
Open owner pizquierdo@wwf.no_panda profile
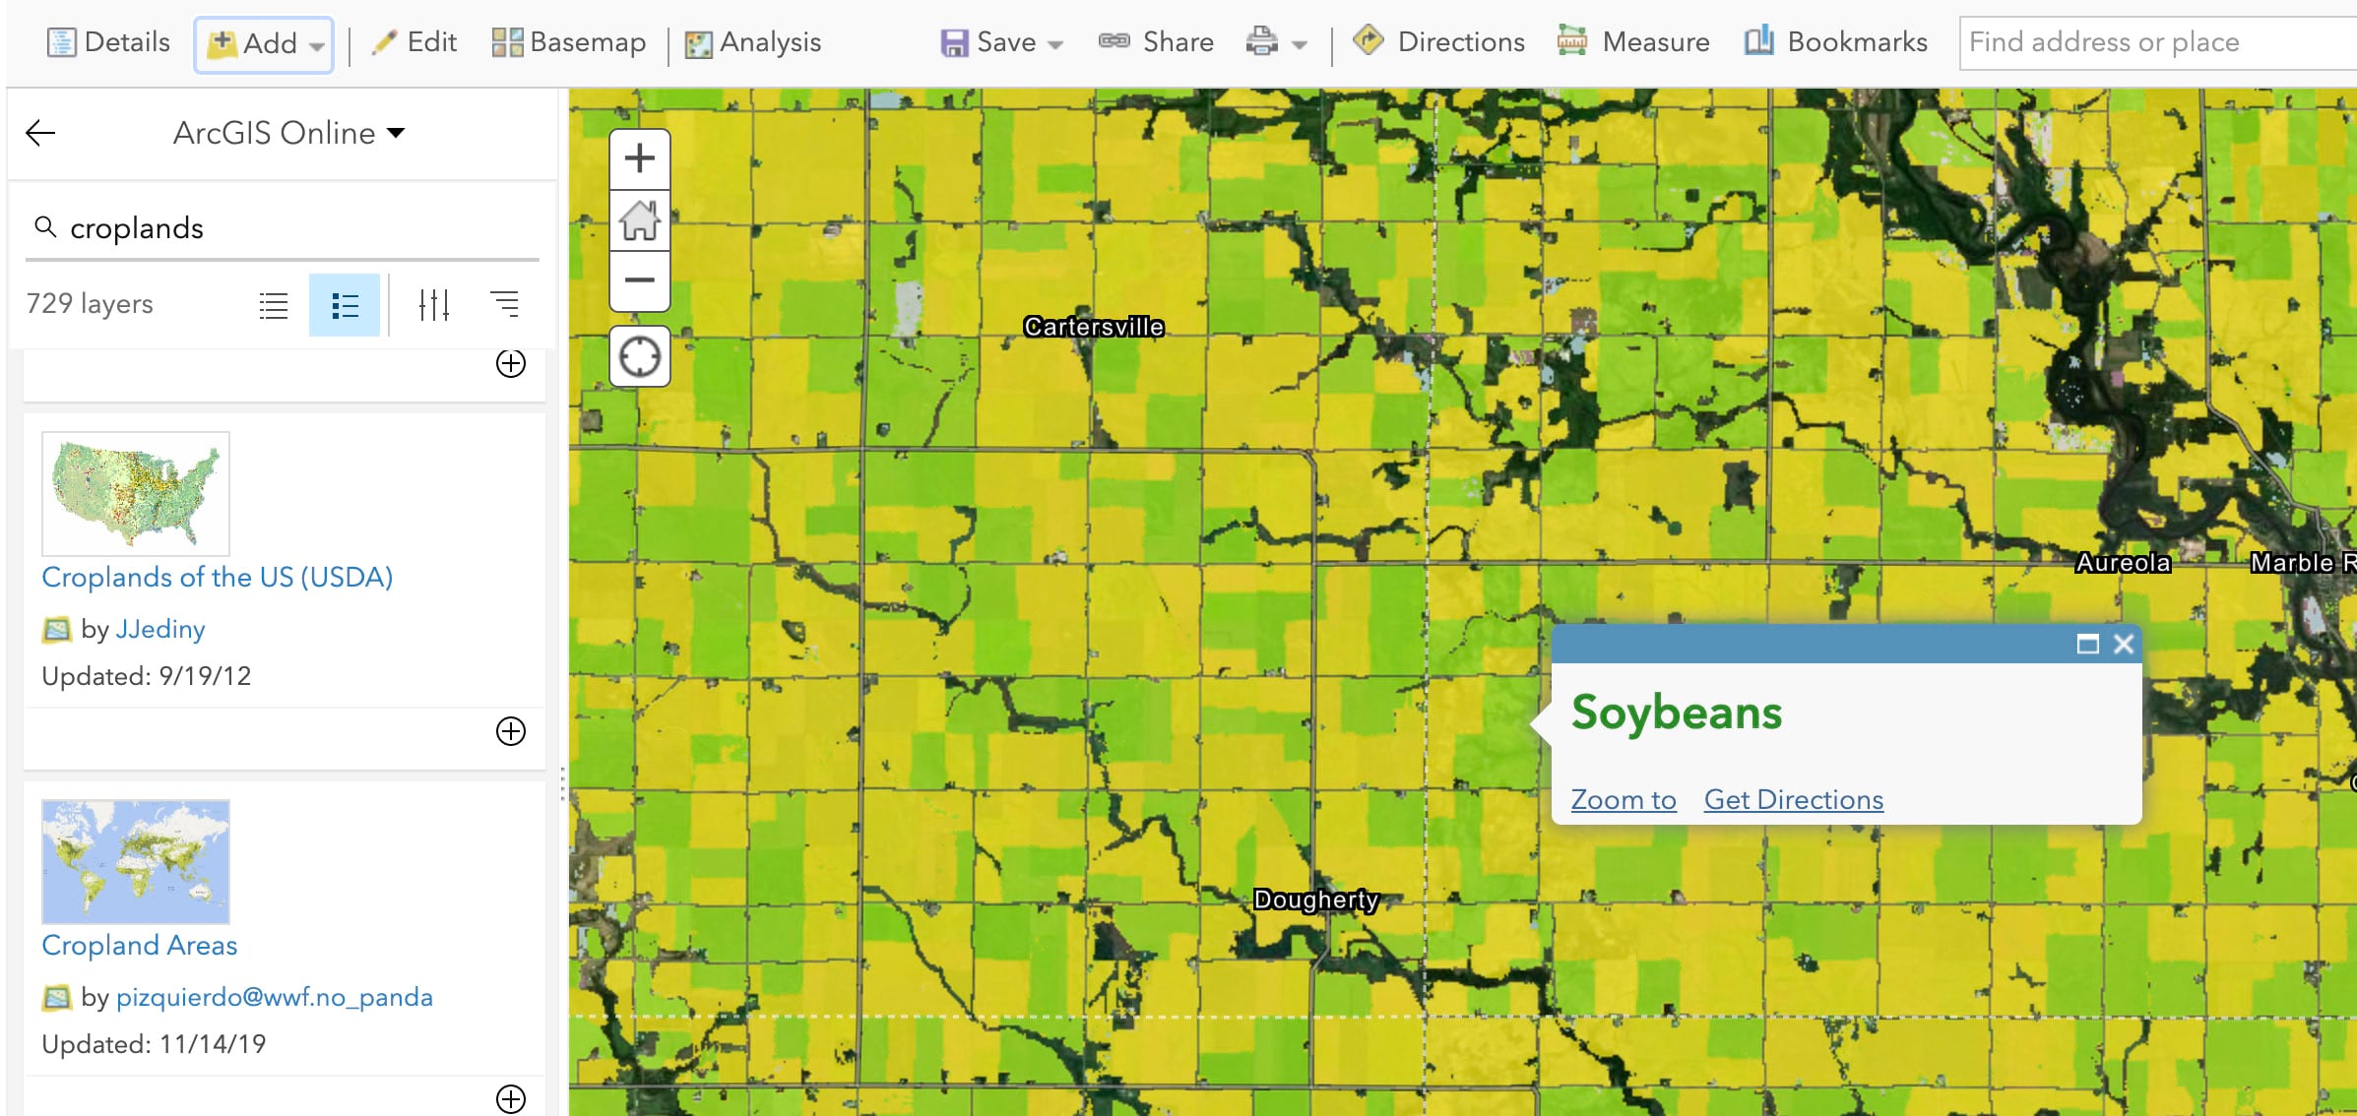point(275,997)
